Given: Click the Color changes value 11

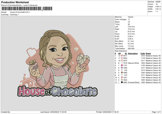Looking at the screenshot, I should click(129, 19).
